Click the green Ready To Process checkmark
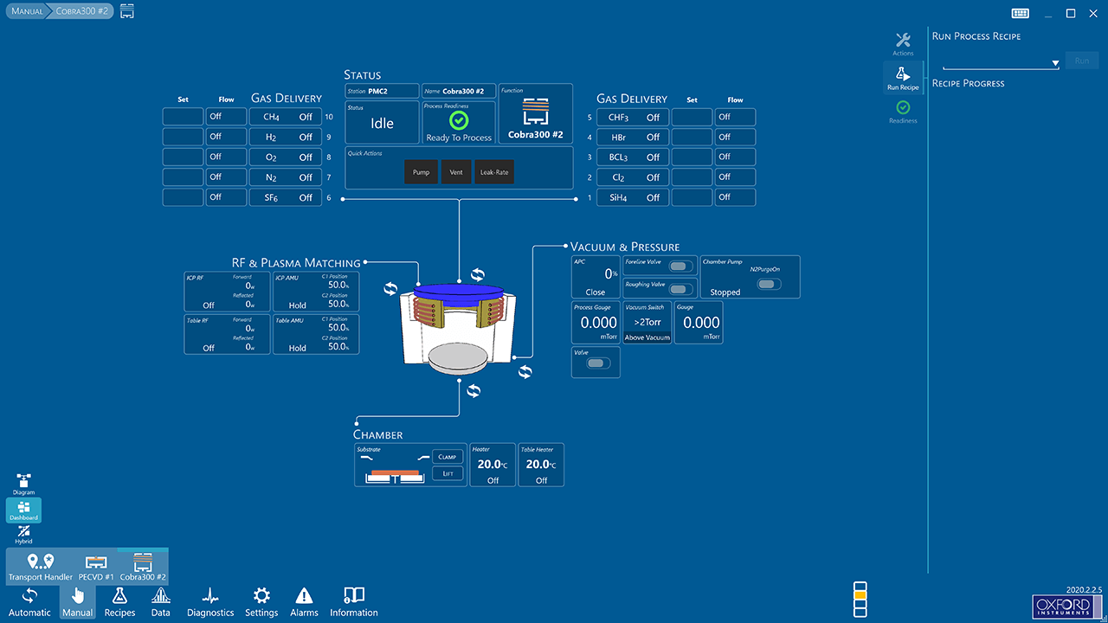 click(x=459, y=121)
